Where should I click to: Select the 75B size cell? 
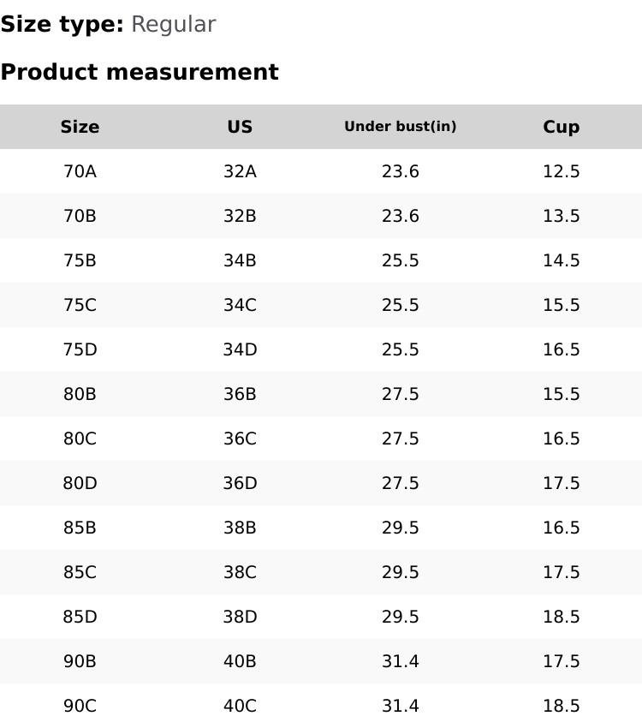tap(80, 260)
